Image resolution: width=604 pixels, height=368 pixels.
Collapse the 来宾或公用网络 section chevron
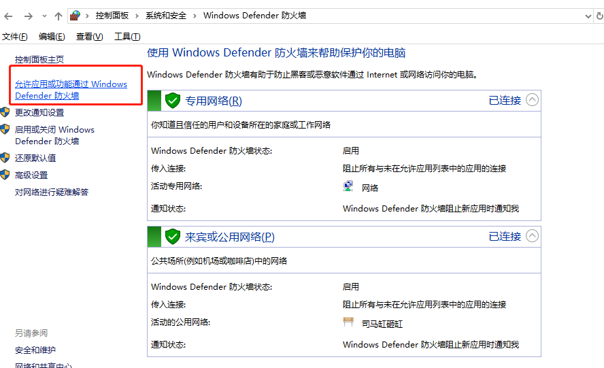[532, 236]
